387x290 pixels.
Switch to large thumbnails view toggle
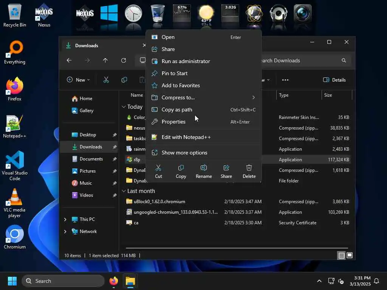(350, 255)
